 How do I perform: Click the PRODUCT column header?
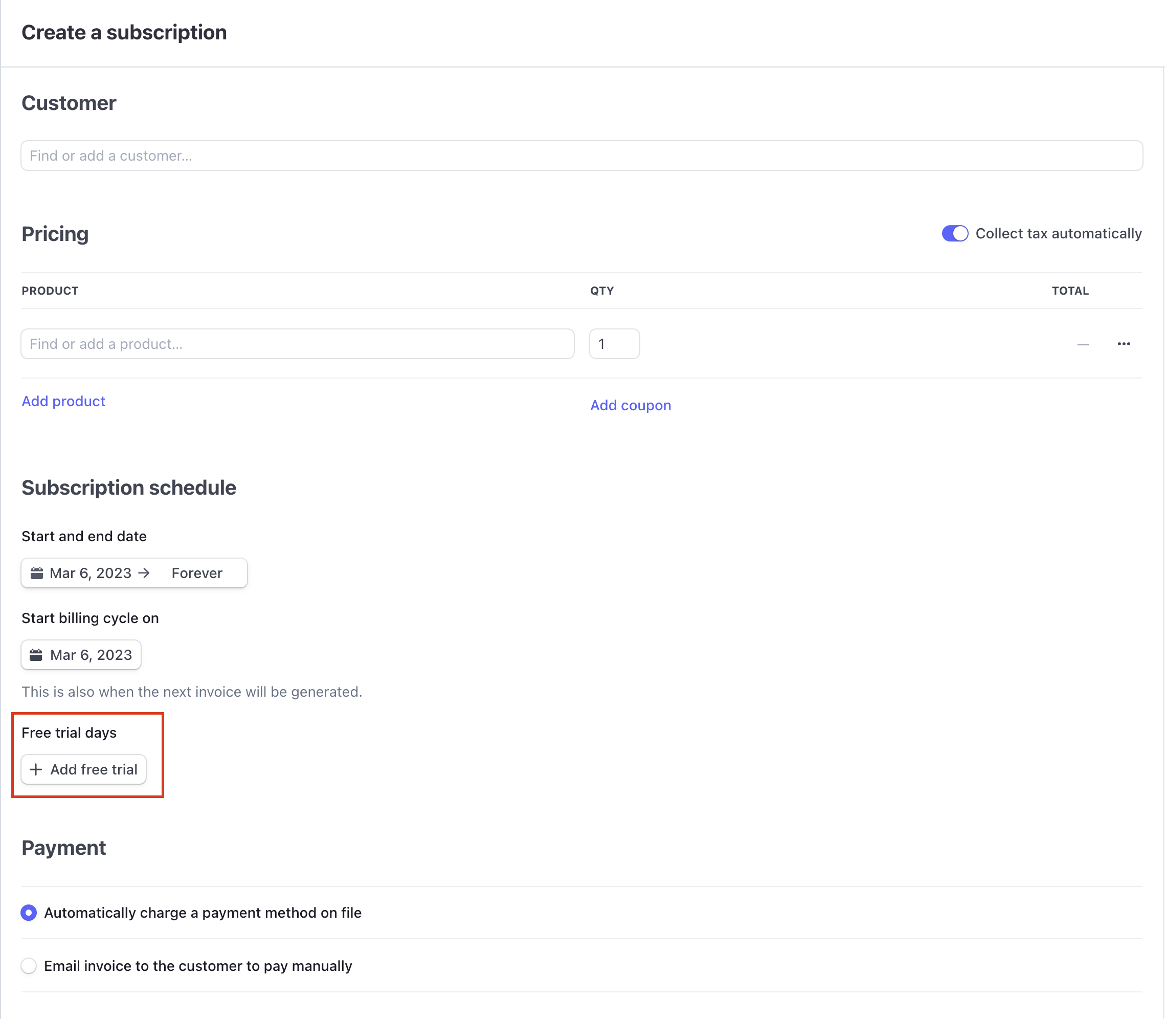click(x=50, y=291)
